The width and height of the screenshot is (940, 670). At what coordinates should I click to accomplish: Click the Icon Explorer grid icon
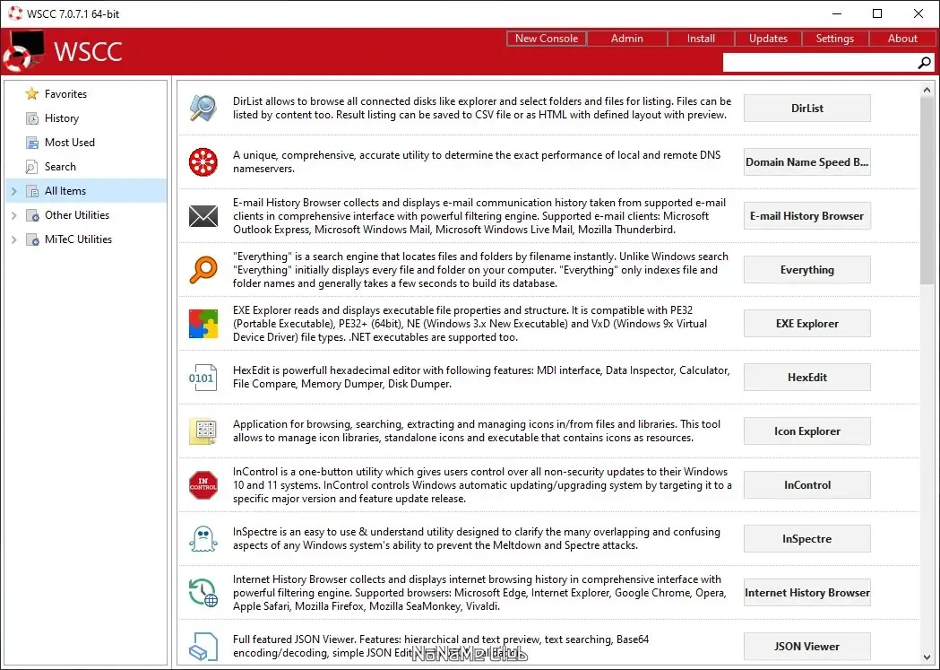coord(203,431)
